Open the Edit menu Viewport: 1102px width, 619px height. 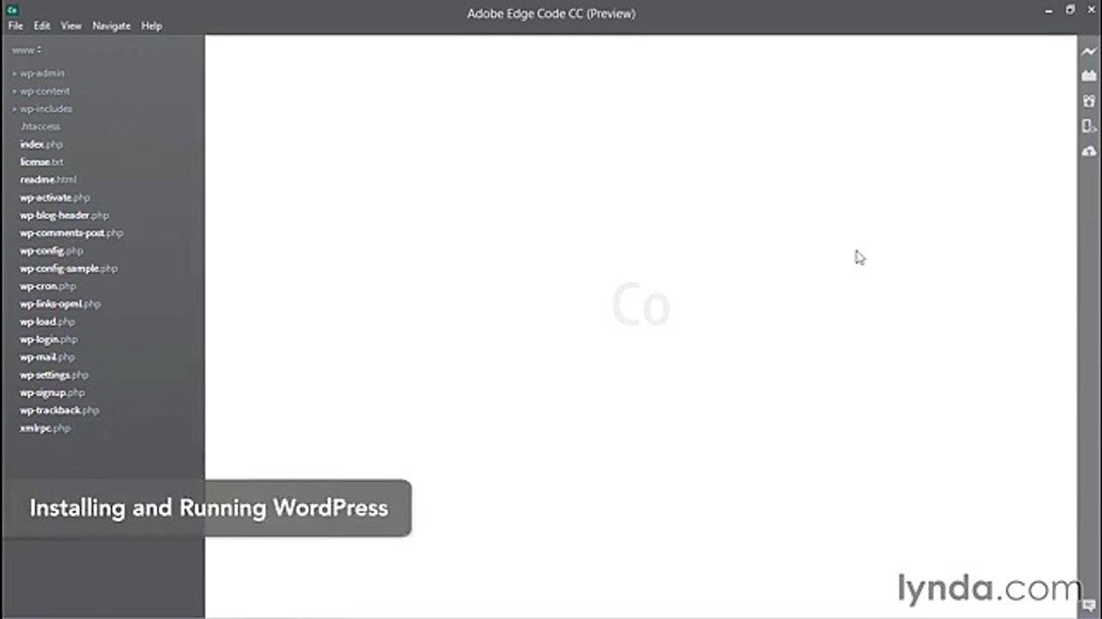[42, 26]
